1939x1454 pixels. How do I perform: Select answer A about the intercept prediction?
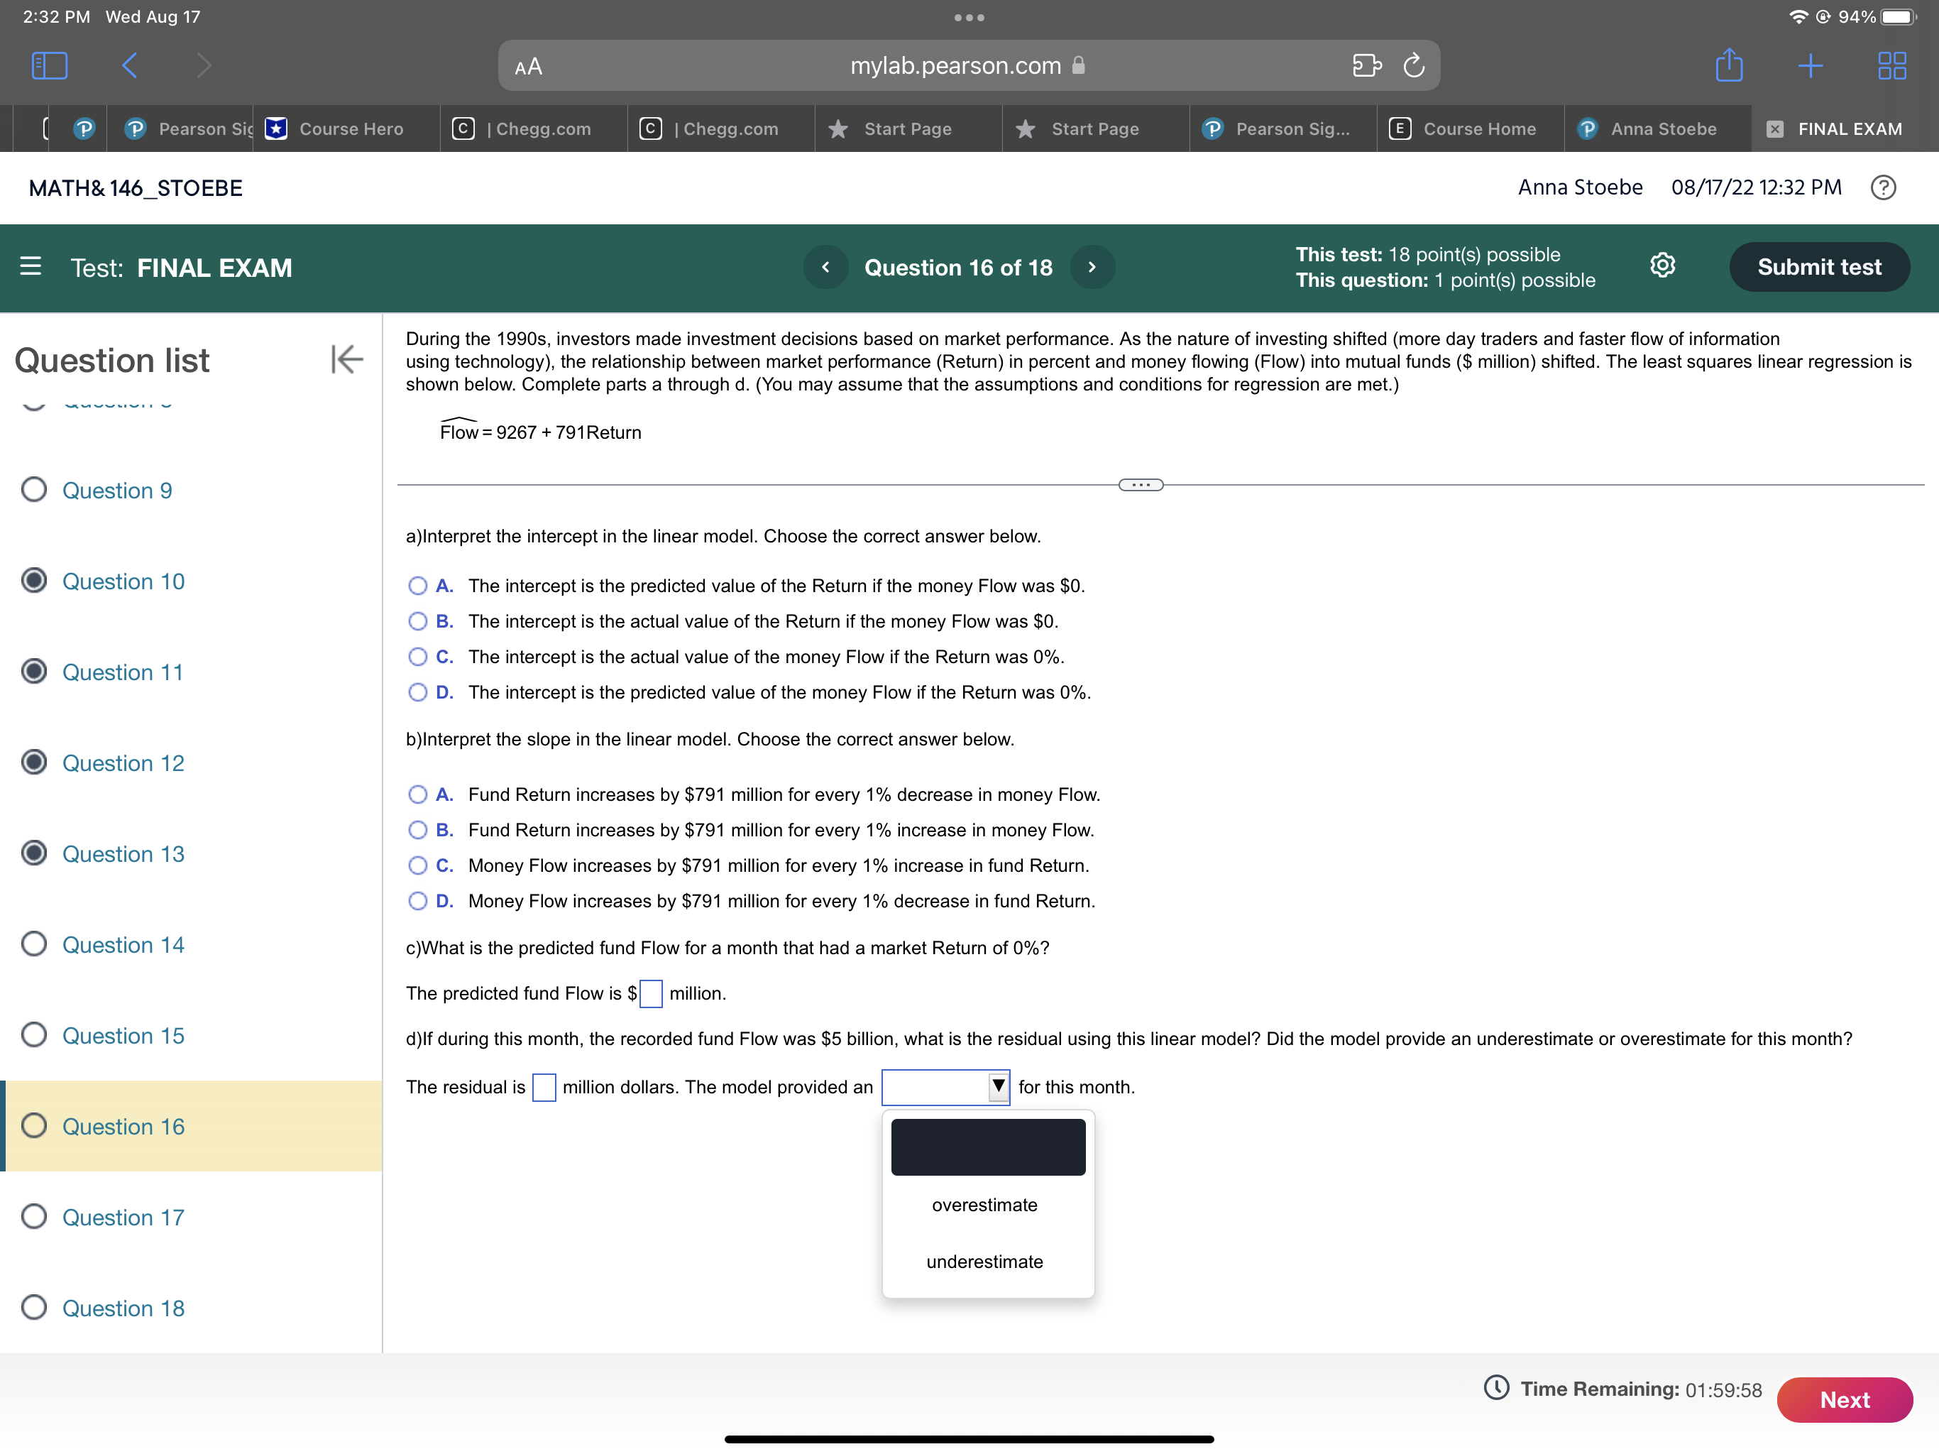tap(418, 585)
